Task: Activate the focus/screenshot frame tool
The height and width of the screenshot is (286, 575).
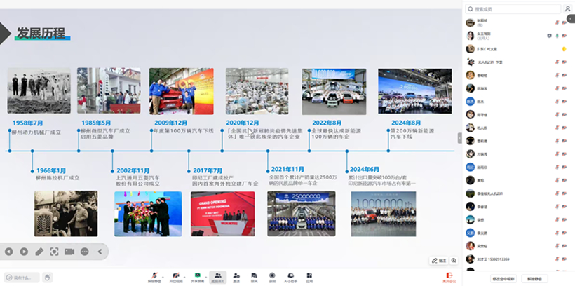Action: pyautogui.click(x=54, y=252)
